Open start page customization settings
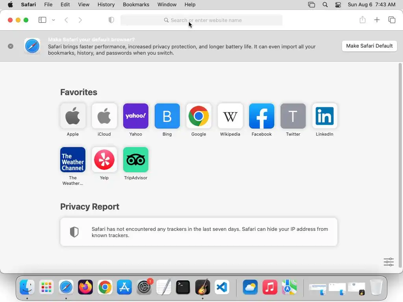403x302 pixels. (x=388, y=262)
